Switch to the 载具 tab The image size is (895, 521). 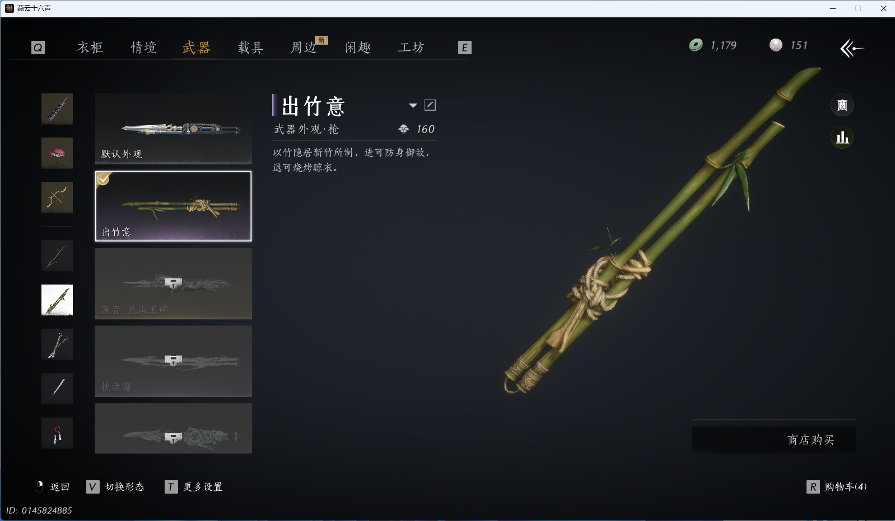coord(251,48)
